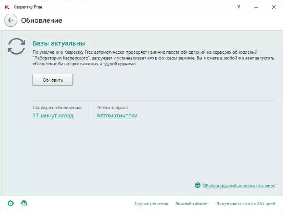This screenshot has height=211, width=283.
Task: Open the 37 минут назад update report link
Action: pyautogui.click(x=53, y=116)
